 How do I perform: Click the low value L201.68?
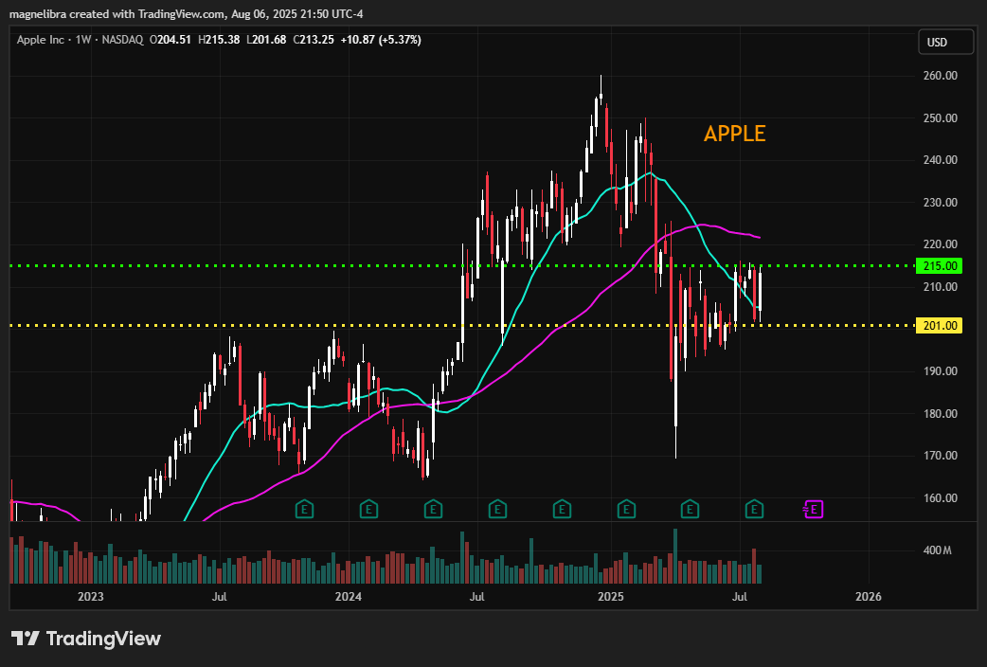[x=266, y=40]
